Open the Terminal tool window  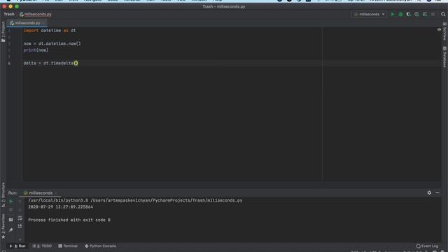coord(68,246)
